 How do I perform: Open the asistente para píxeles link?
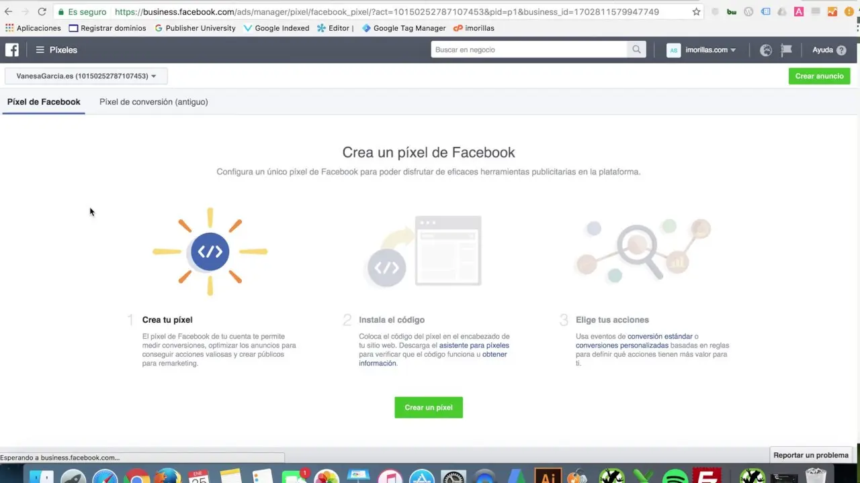(x=474, y=345)
